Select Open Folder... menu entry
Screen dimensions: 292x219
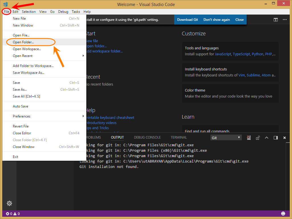(x=44, y=42)
